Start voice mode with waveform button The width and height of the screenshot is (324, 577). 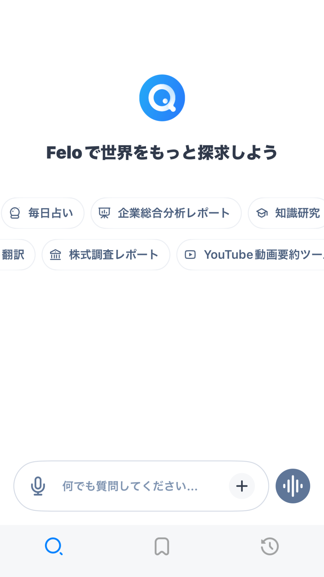(x=293, y=486)
